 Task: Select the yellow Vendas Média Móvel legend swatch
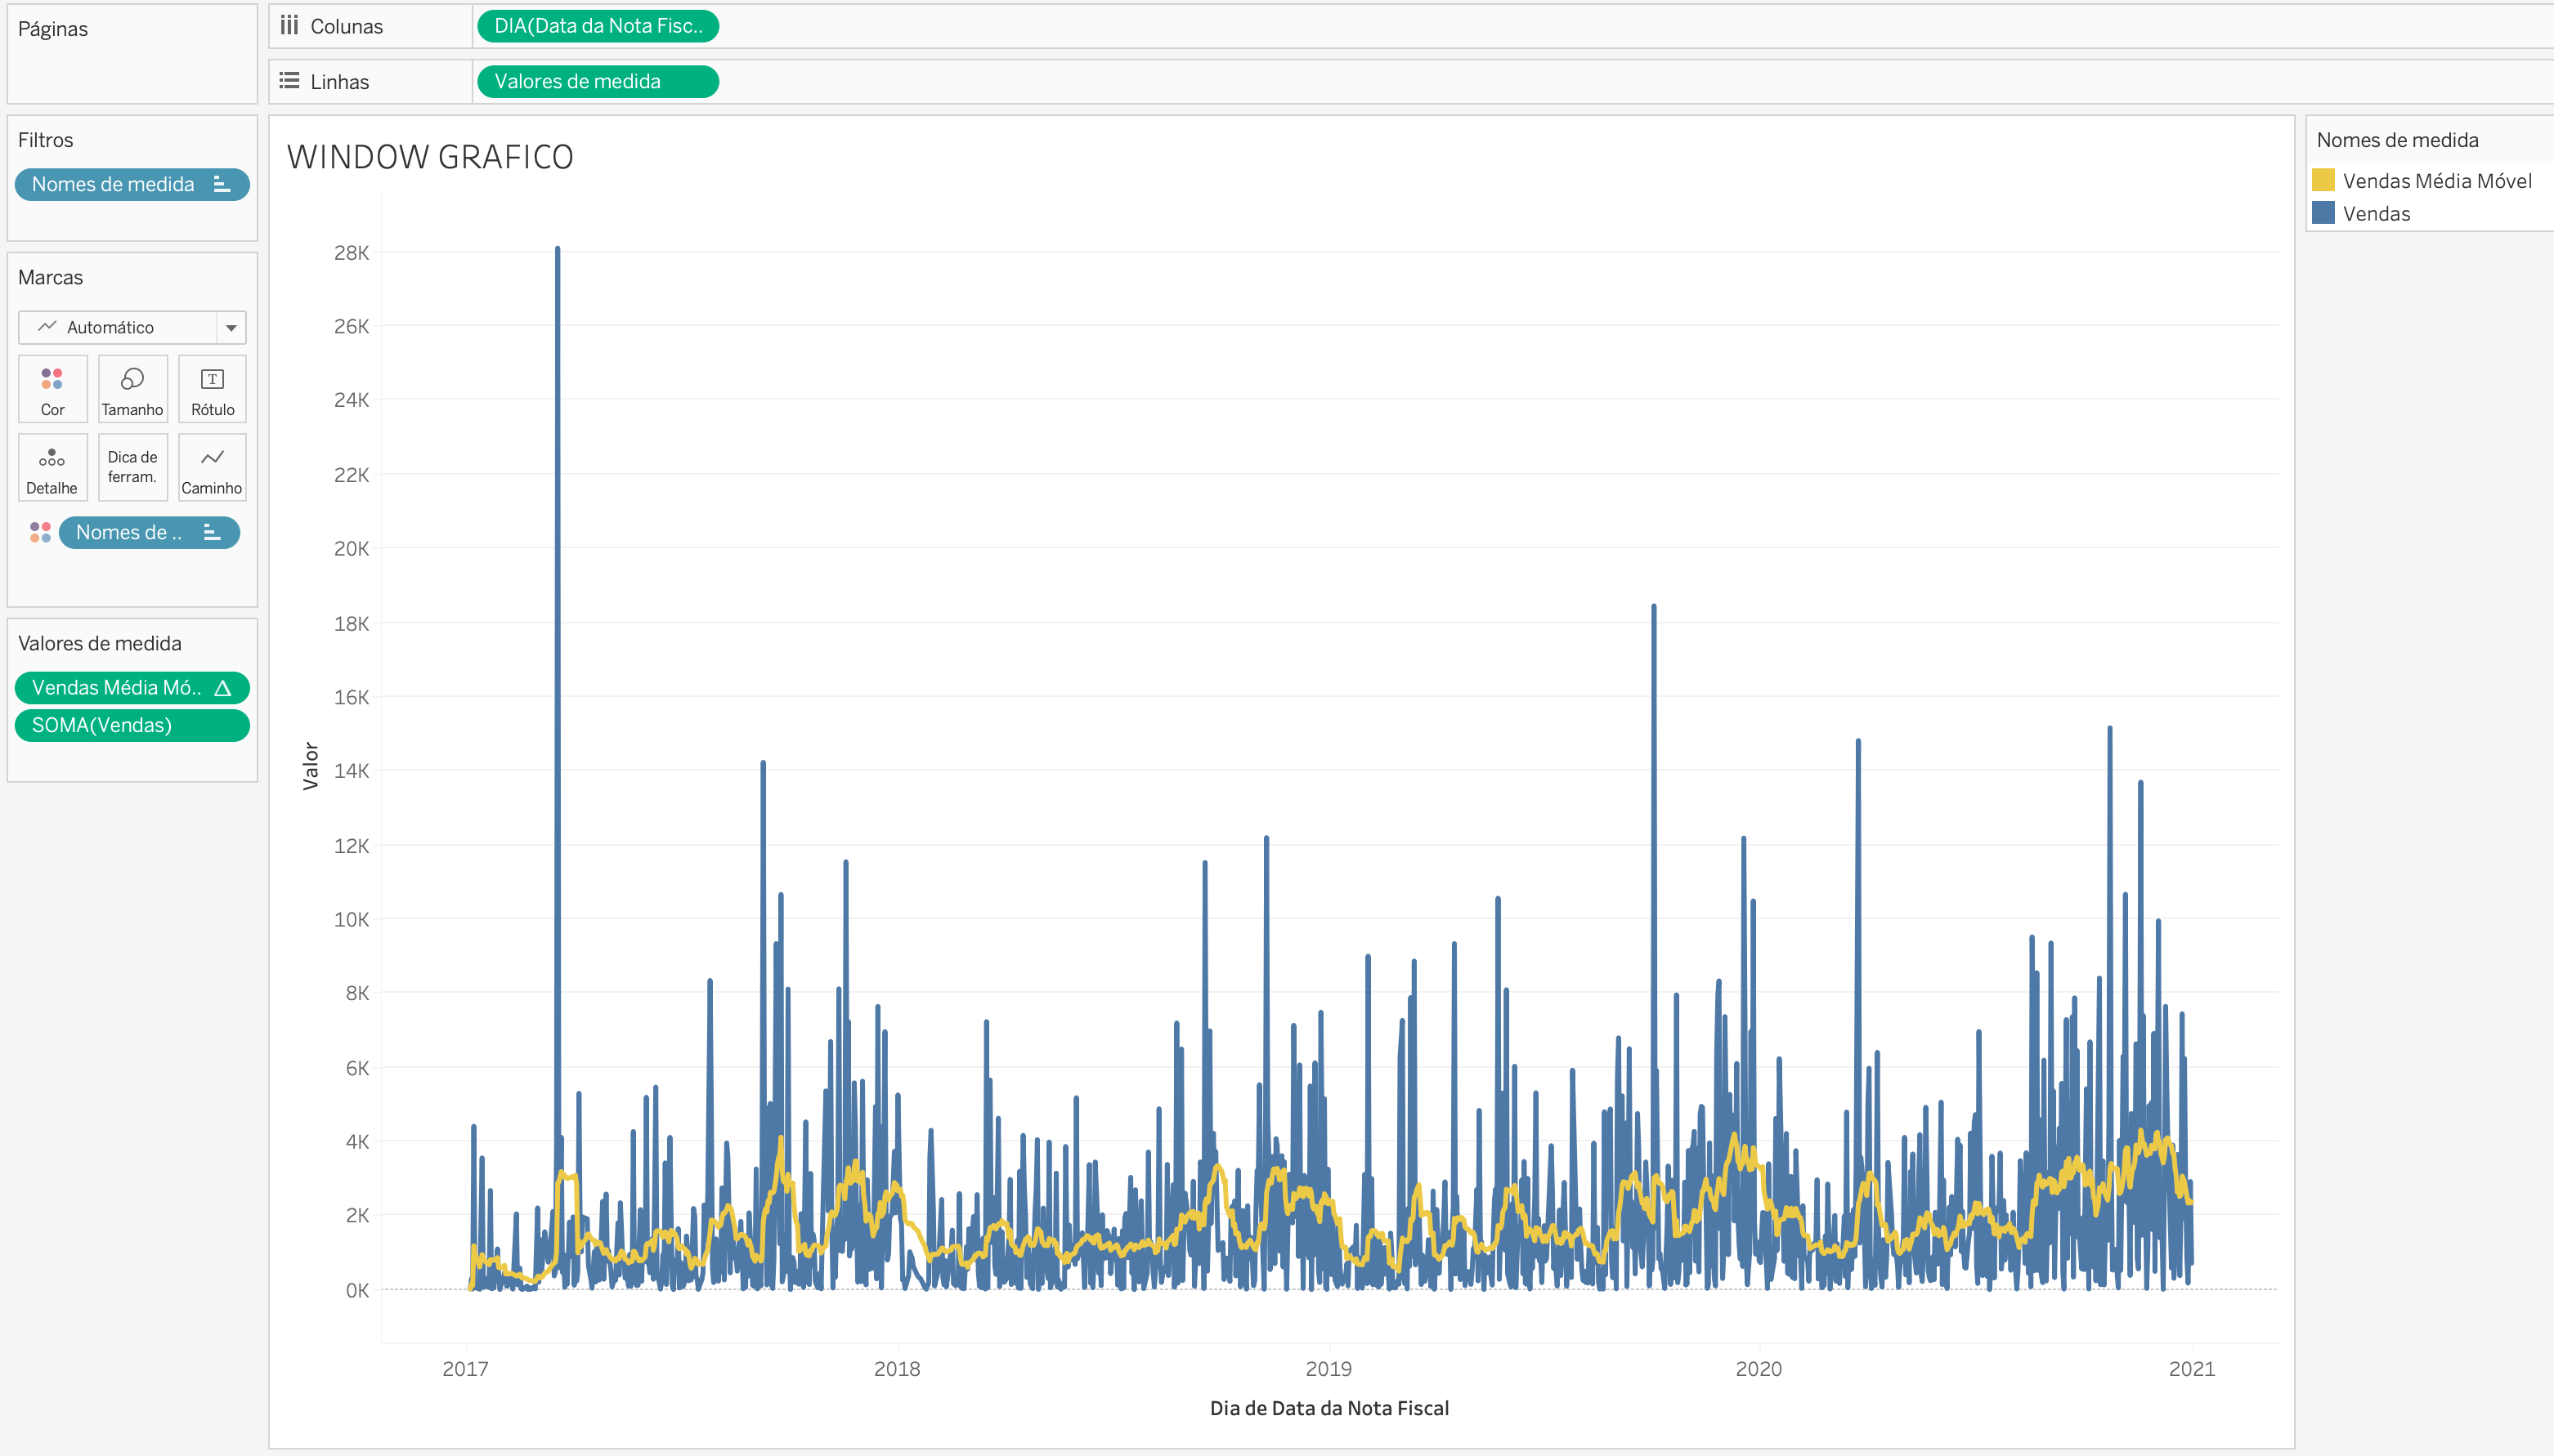2324,180
